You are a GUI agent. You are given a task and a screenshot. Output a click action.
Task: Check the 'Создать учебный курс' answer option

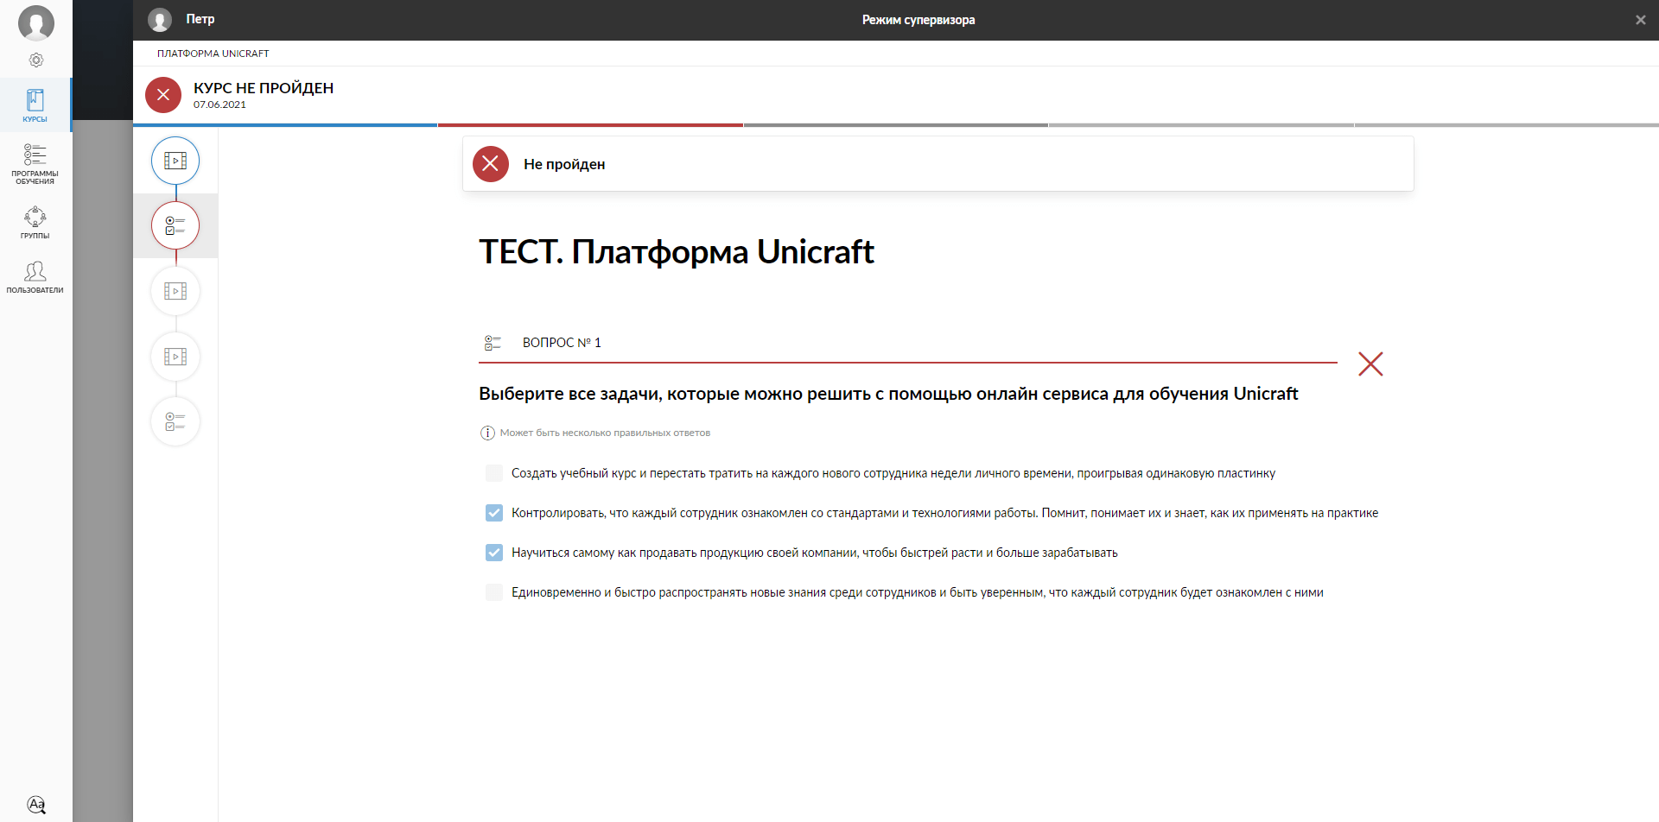[x=494, y=473]
